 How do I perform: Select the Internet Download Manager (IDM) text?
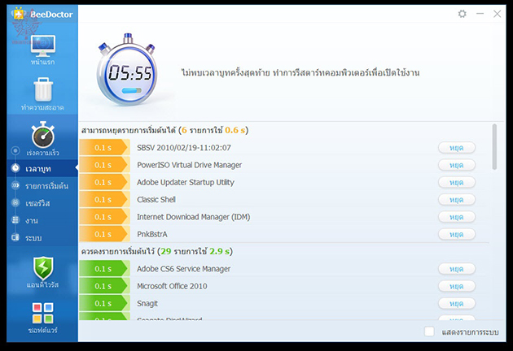tap(193, 217)
